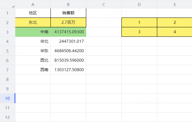Click the select-all corner triangle
Screen dimensions: 192x122
[x=13, y=5]
